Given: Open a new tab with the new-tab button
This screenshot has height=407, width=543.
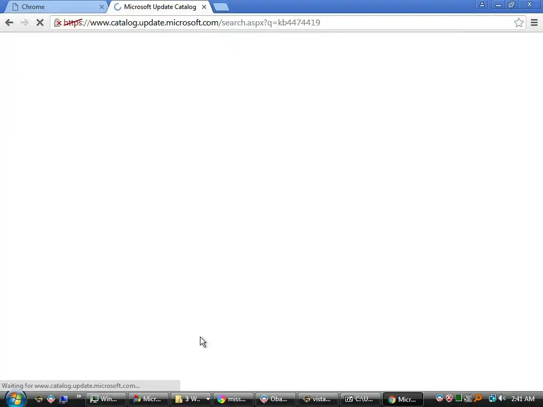Looking at the screenshot, I should pyautogui.click(x=221, y=7).
